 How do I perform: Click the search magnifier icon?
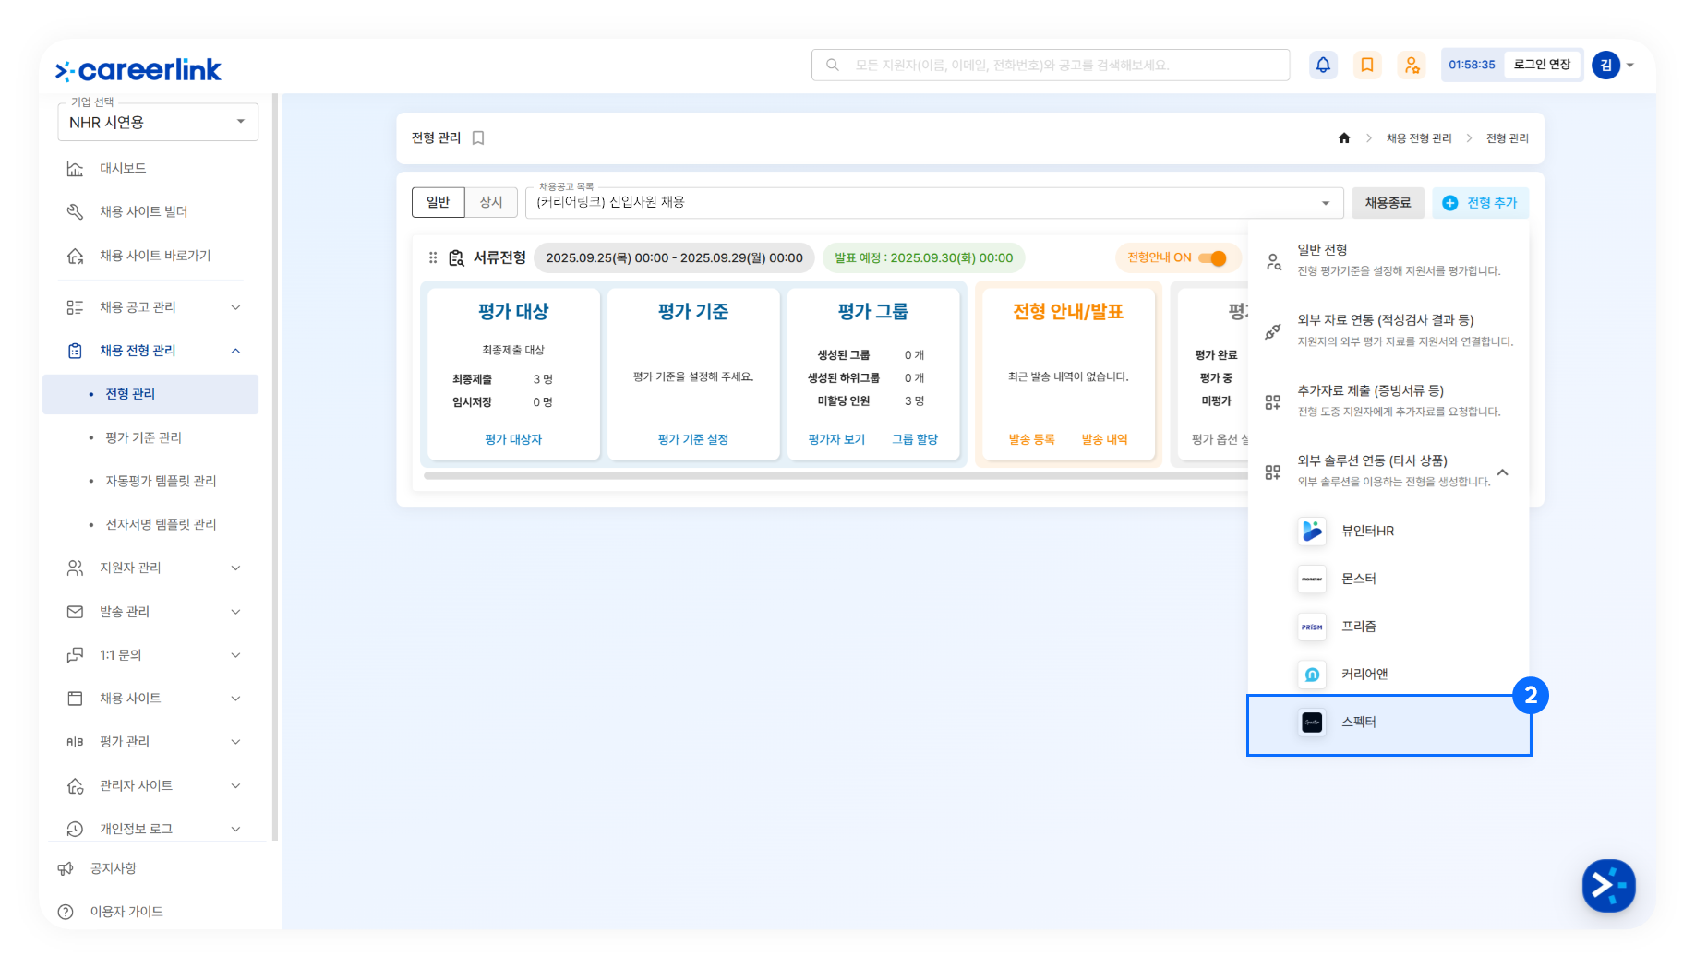833,65
